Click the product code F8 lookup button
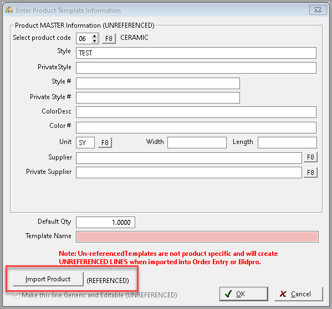Screen dimensions: 332x309 tap(109, 39)
